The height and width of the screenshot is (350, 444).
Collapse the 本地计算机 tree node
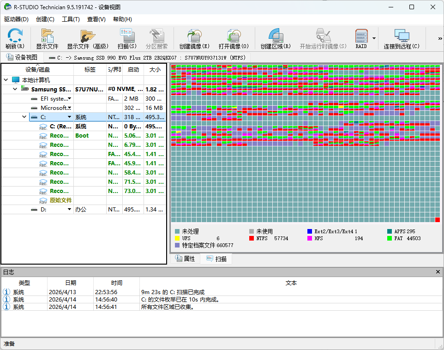[x=6, y=79]
